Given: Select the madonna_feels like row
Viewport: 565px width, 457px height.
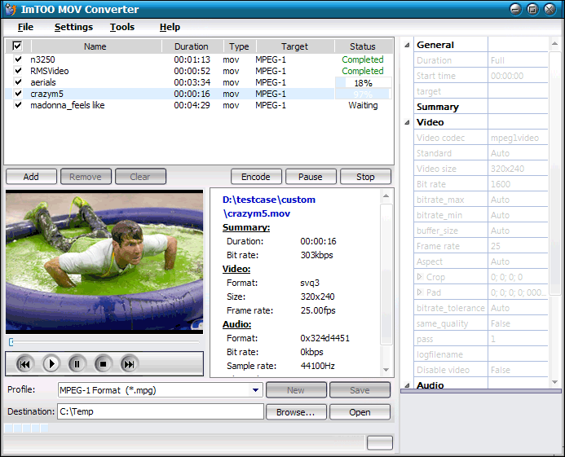Looking at the screenshot, I should click(x=199, y=106).
